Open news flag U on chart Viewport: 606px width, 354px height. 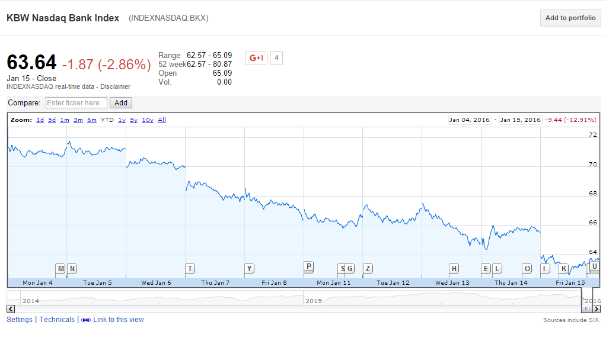tap(594, 266)
